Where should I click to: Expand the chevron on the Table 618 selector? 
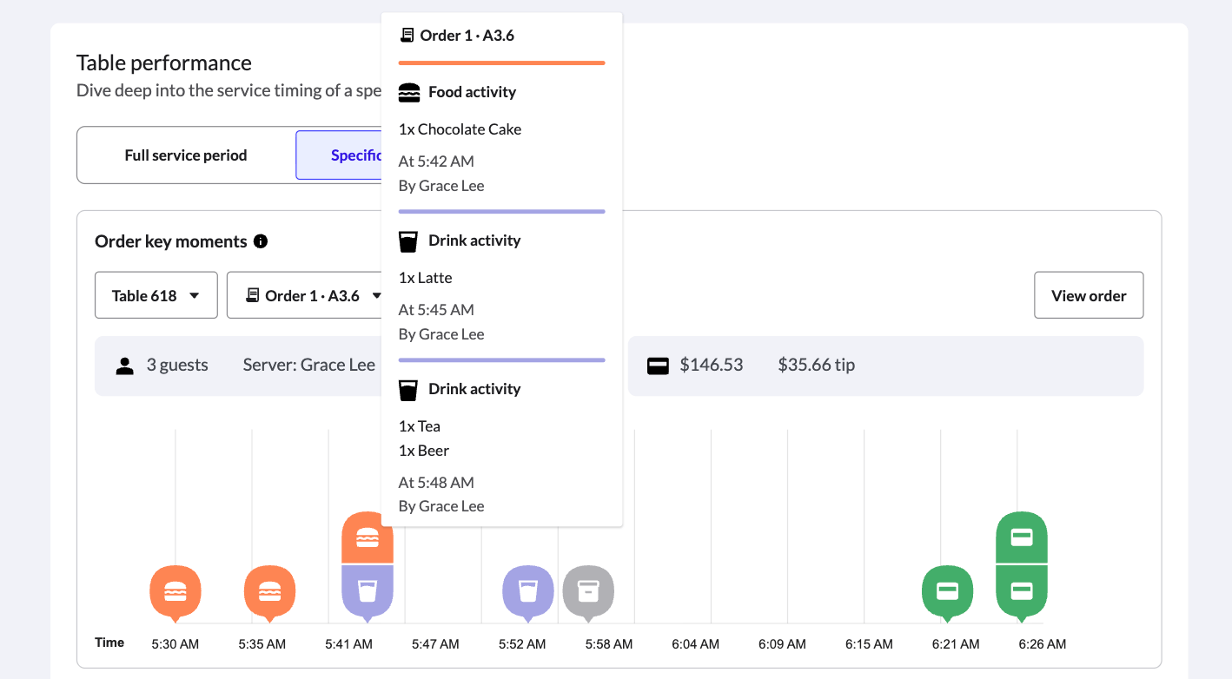(x=194, y=295)
